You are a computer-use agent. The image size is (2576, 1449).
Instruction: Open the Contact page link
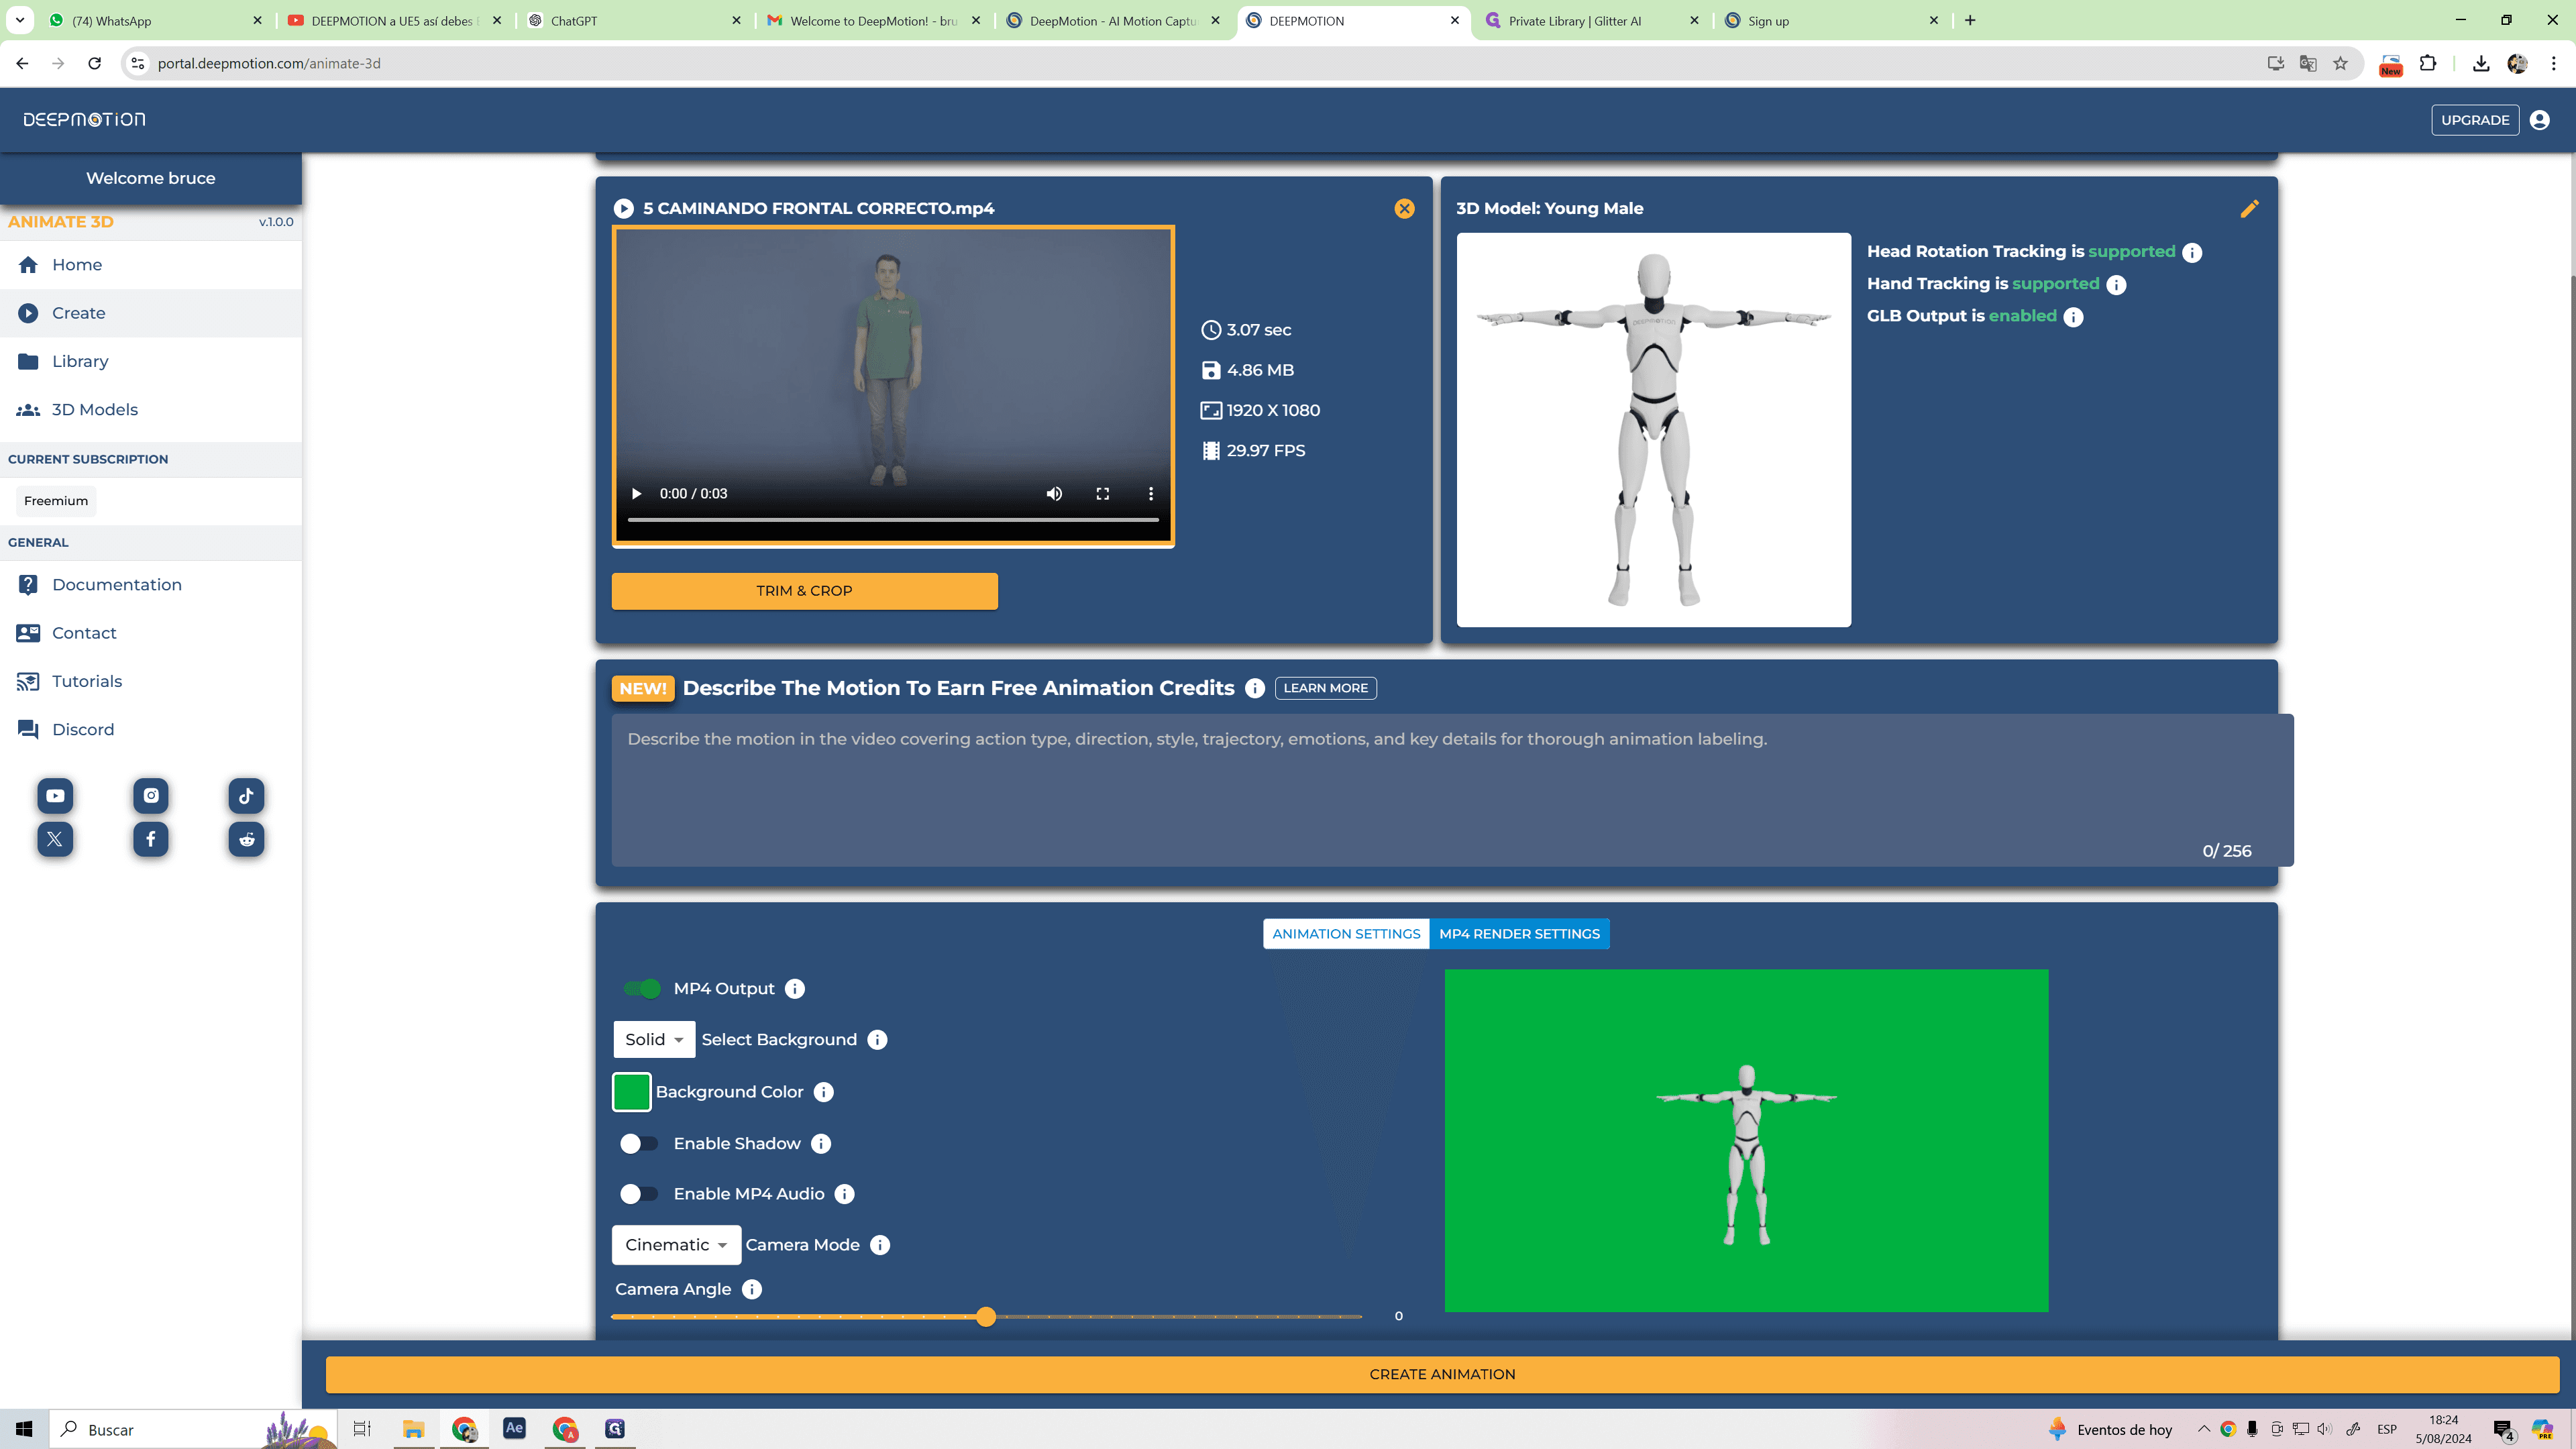click(x=151, y=633)
